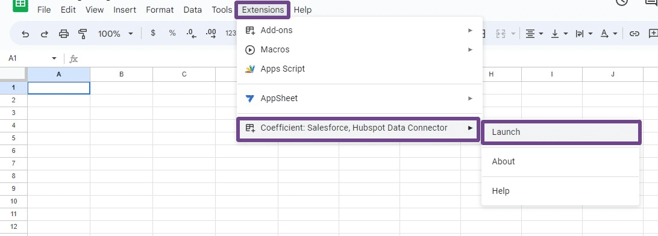Open the Horizontal align dropdown
Image resolution: width=658 pixels, height=236 pixels.
coord(534,34)
